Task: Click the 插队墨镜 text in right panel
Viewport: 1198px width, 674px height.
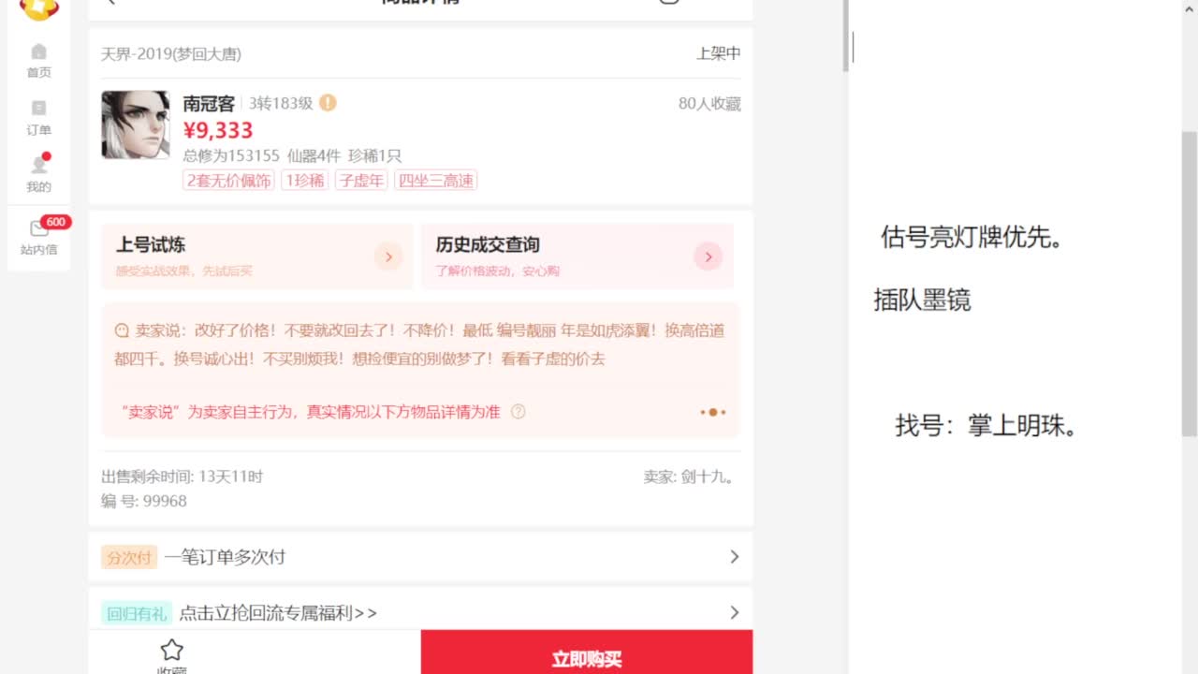Action: [x=922, y=300]
